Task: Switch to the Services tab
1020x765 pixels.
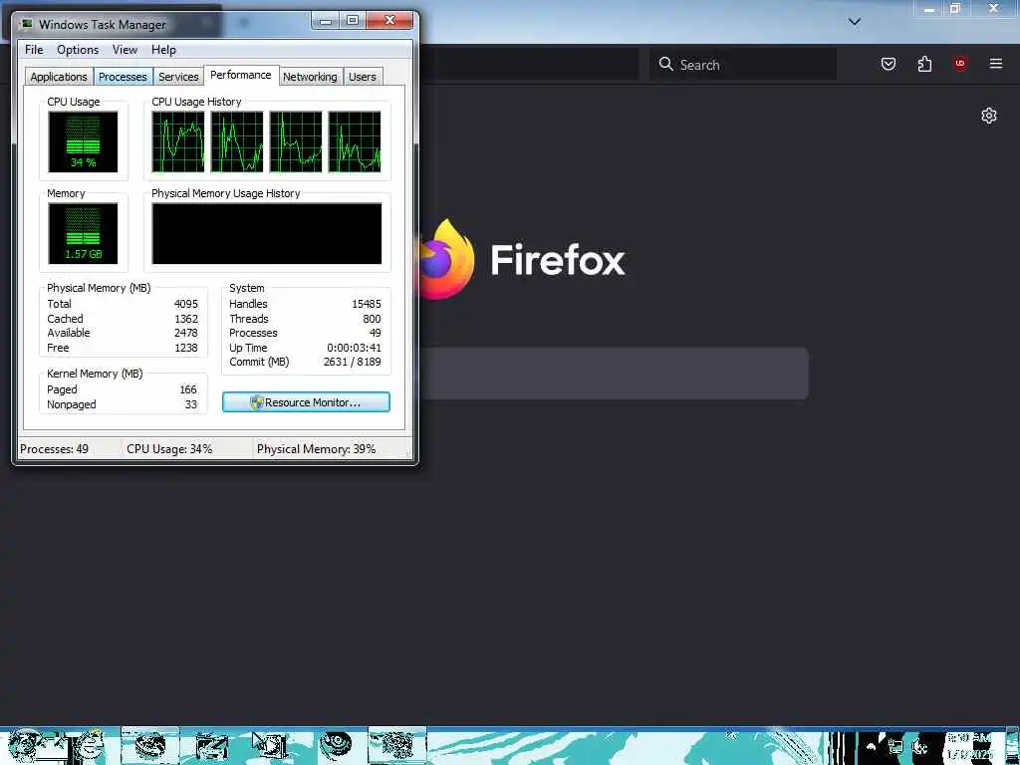Action: [178, 77]
